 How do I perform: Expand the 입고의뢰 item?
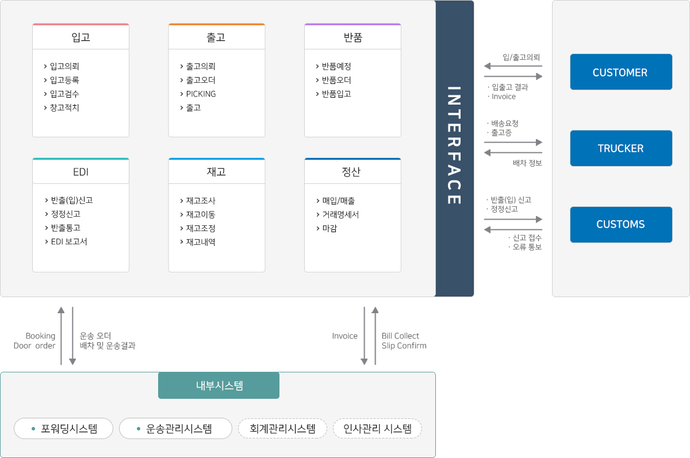[64, 66]
